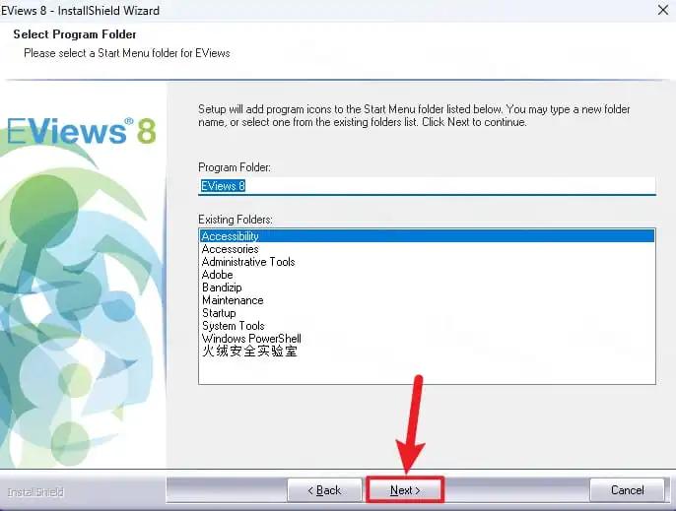Select Accessibility in Existing Folders
Screen dimensions: 676x511
[427, 236]
